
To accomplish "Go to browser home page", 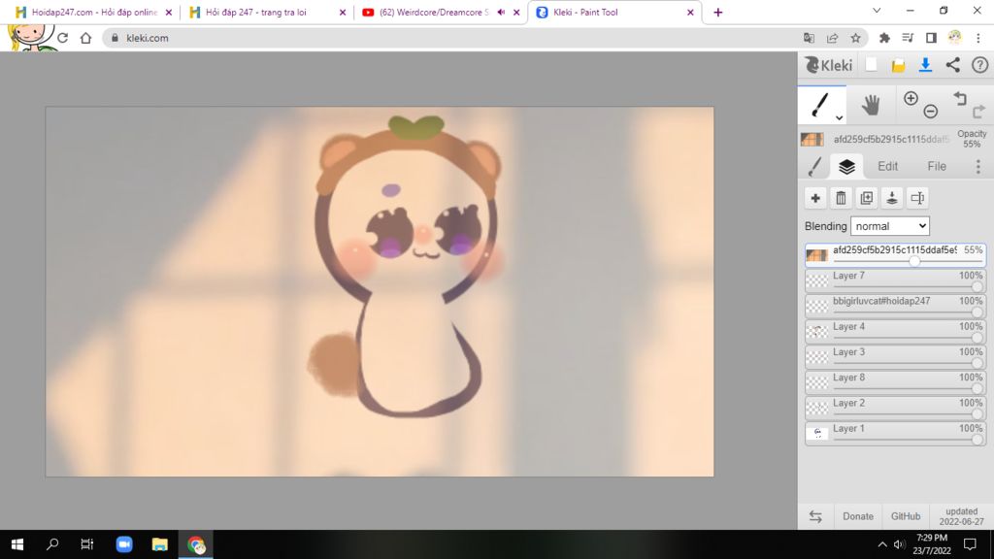I will (85, 38).
